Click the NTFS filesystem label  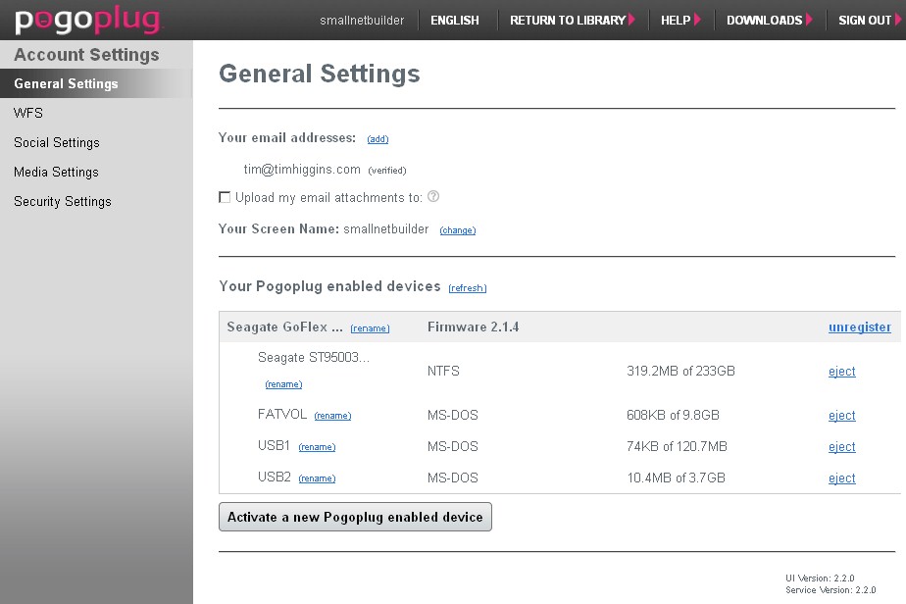(x=443, y=371)
